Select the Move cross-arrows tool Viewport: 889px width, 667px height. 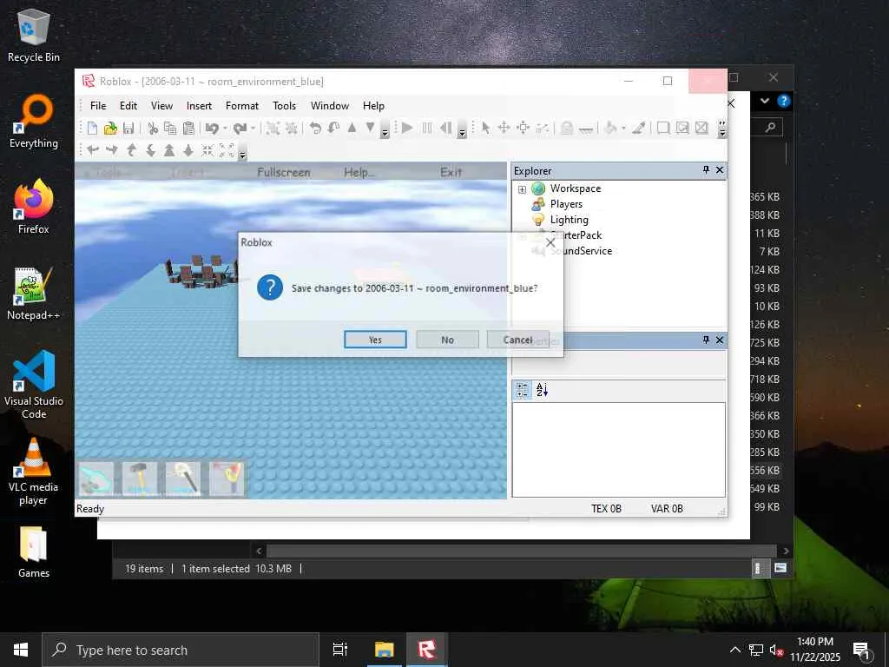pos(504,129)
